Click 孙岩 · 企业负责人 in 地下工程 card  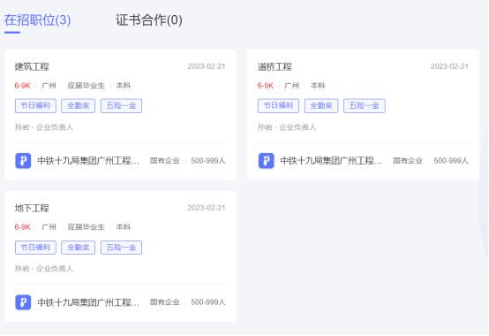click(44, 269)
